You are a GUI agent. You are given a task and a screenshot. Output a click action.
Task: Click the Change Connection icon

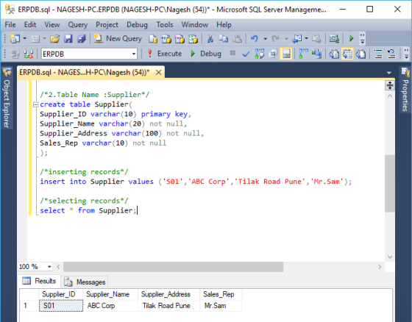tap(29, 54)
